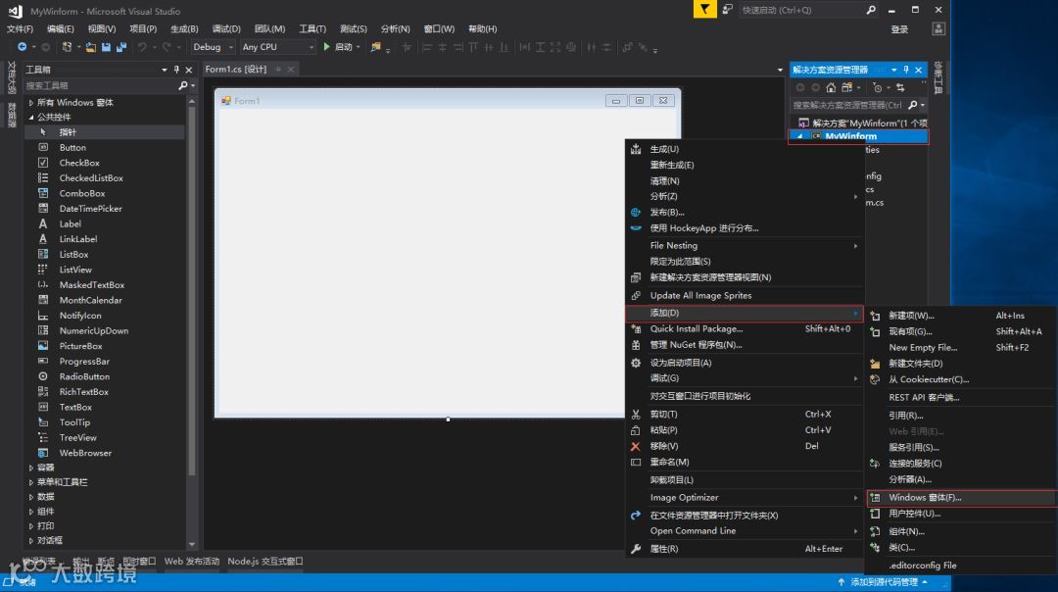Click the notification flag icon in title bar
1058x592 pixels.
[704, 10]
